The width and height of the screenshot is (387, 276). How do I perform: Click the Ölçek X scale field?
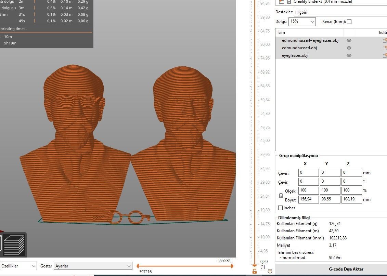click(308, 190)
